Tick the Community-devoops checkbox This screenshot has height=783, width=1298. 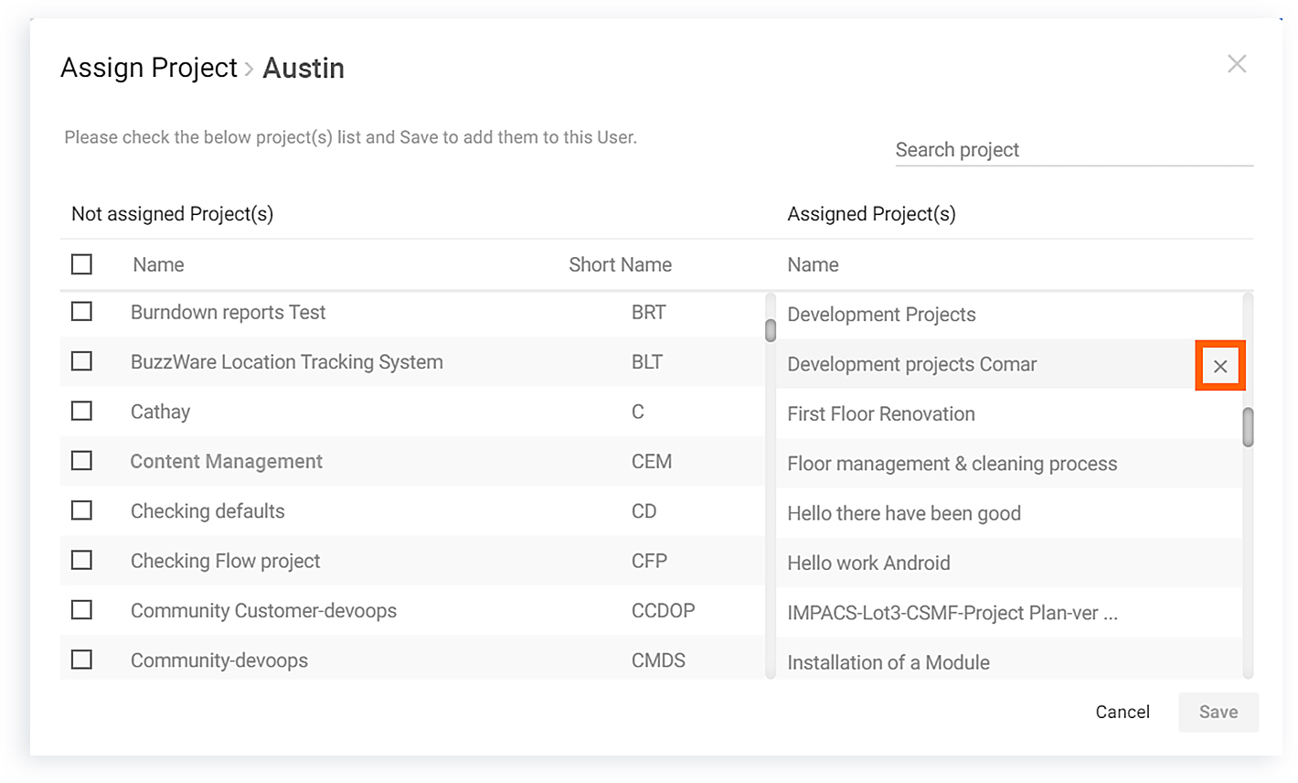point(81,660)
